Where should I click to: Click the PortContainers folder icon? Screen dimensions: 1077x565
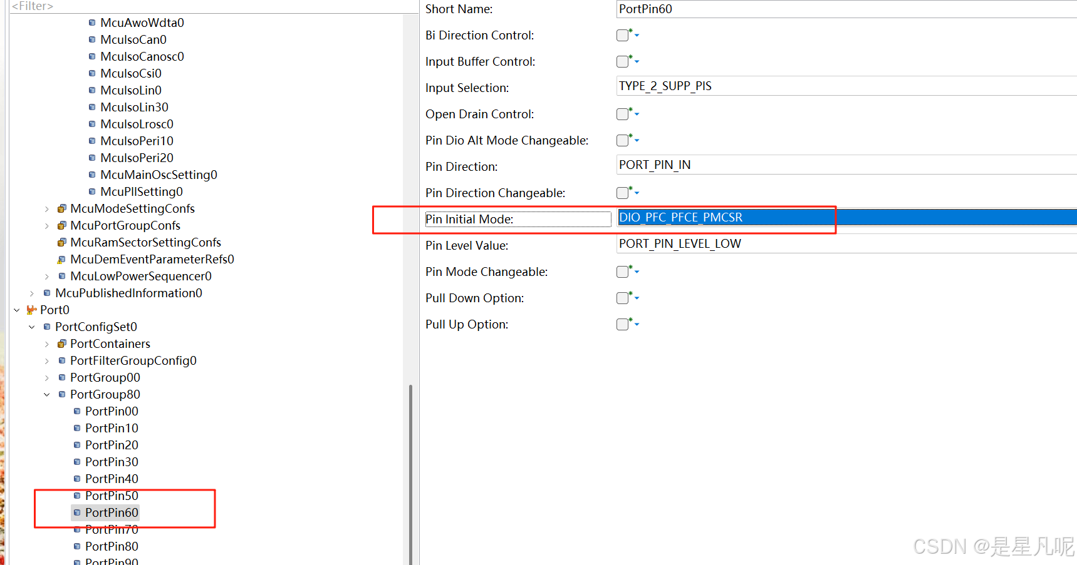click(x=62, y=344)
